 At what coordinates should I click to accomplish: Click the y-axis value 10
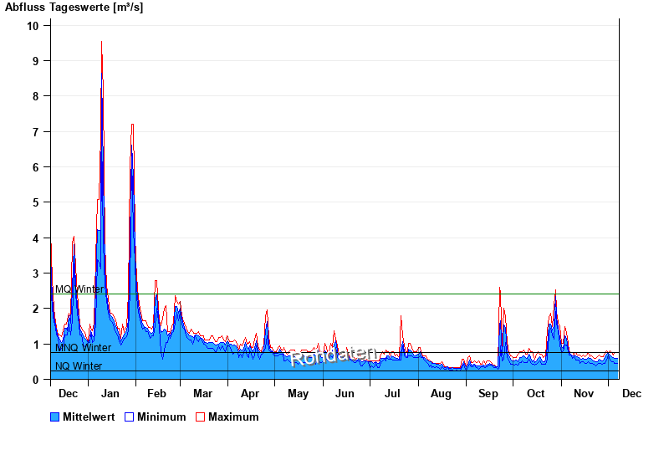[x=33, y=26]
